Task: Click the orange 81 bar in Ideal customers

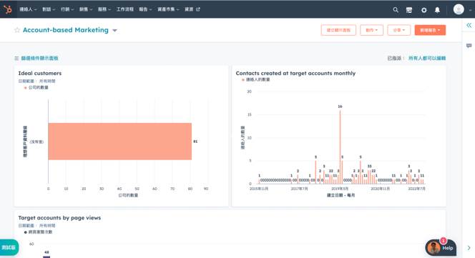Action: coord(120,142)
